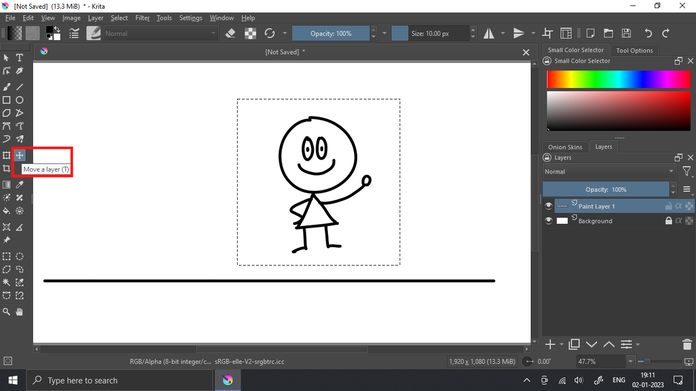Delete the layer with trash icon
The width and height of the screenshot is (696, 391).
point(687,344)
